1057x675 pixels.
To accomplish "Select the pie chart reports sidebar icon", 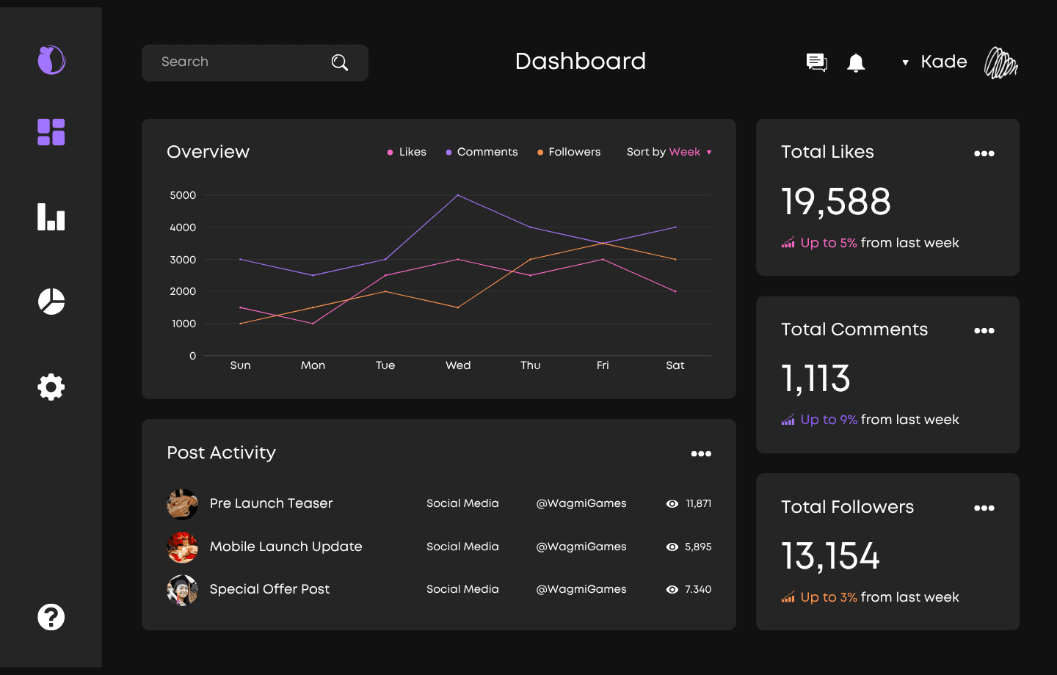I will tap(51, 302).
